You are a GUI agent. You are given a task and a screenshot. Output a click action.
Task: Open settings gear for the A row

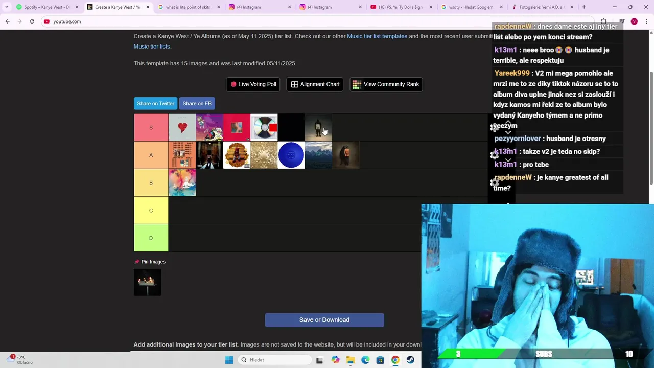tap(494, 155)
